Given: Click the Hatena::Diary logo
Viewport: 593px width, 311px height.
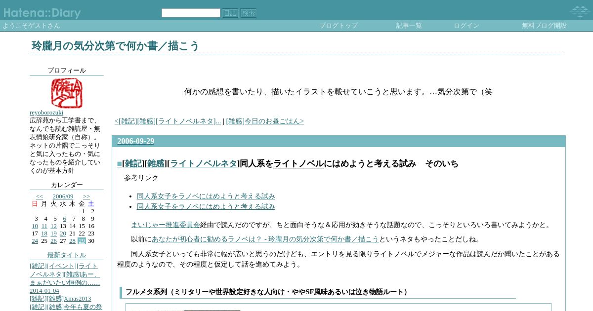Looking at the screenshot, I should click(42, 13).
